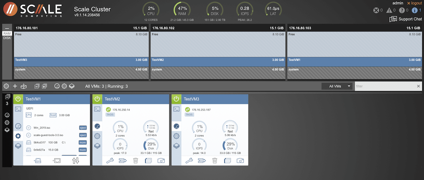The image size is (424, 180).
Task: Open the TestVM2 snapshots layers tab
Action: (97, 146)
